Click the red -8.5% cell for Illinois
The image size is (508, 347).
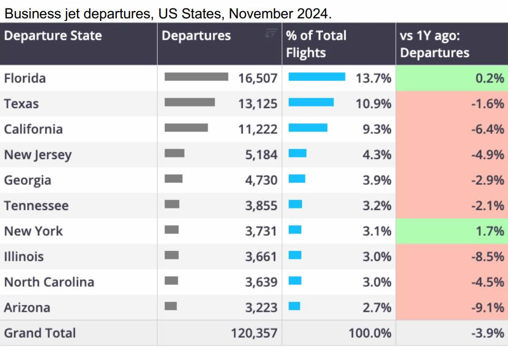[451, 257]
